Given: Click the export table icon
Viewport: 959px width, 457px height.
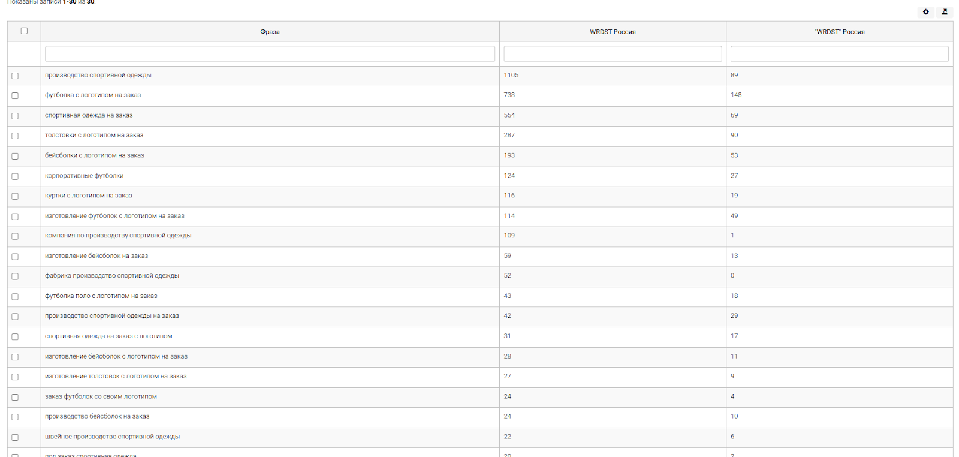Looking at the screenshot, I should click(x=945, y=12).
